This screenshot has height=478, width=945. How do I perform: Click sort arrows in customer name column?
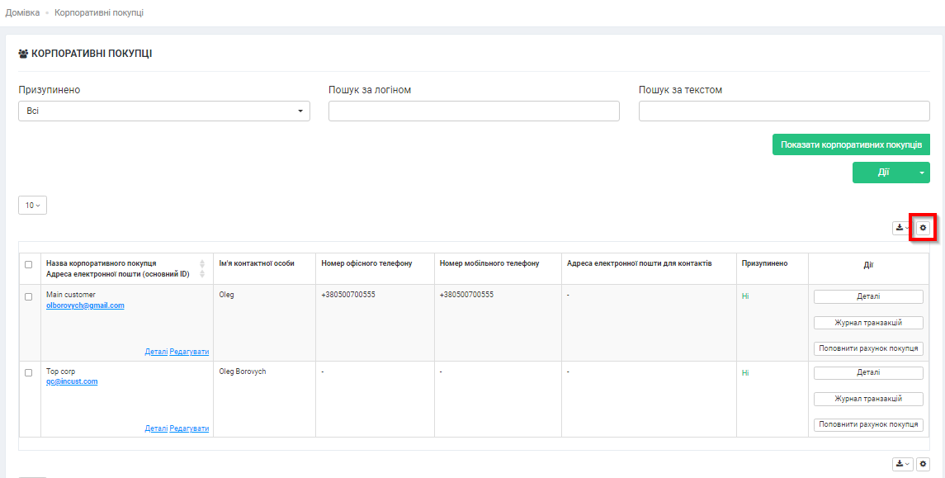point(202,268)
